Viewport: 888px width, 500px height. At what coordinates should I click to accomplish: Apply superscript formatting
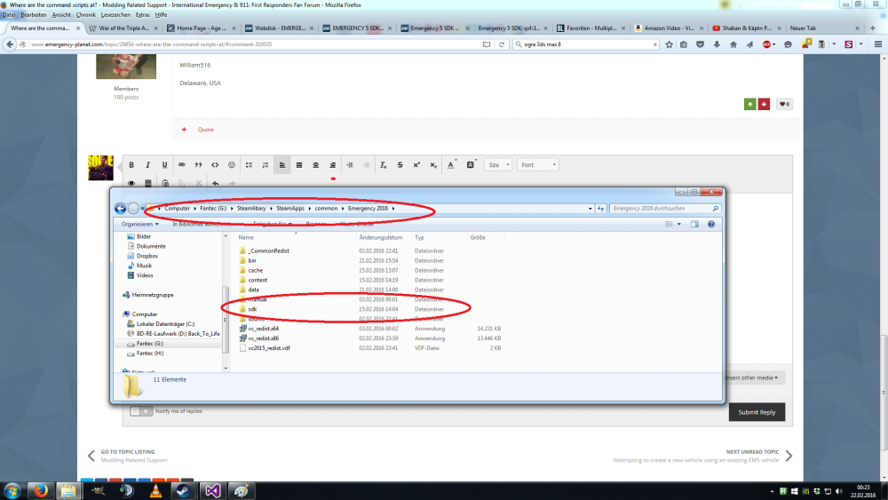(416, 165)
